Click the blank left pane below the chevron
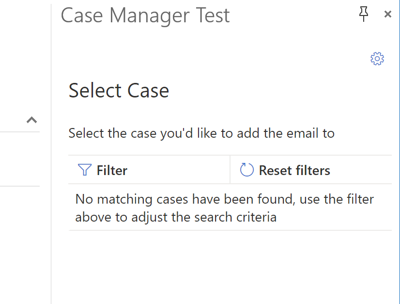Screen dimensions: 400x304 (20, 159)
